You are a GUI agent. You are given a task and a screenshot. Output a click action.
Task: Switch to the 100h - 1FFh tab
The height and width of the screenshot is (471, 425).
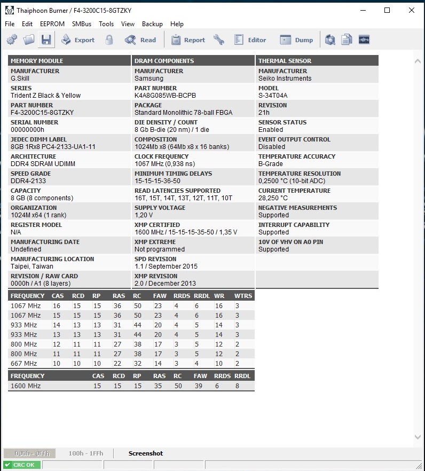click(86, 453)
